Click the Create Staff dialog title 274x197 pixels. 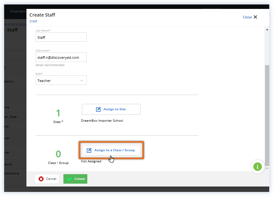42,15
